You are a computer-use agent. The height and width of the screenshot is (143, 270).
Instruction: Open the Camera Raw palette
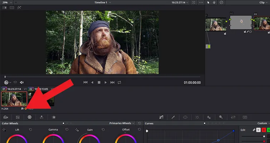coord(6,117)
